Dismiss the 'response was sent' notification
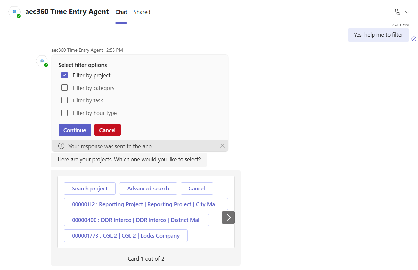 pos(222,146)
